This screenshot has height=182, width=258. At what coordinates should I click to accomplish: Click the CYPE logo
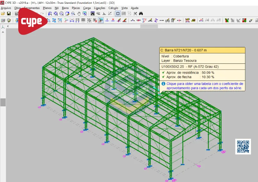tap(32, 21)
